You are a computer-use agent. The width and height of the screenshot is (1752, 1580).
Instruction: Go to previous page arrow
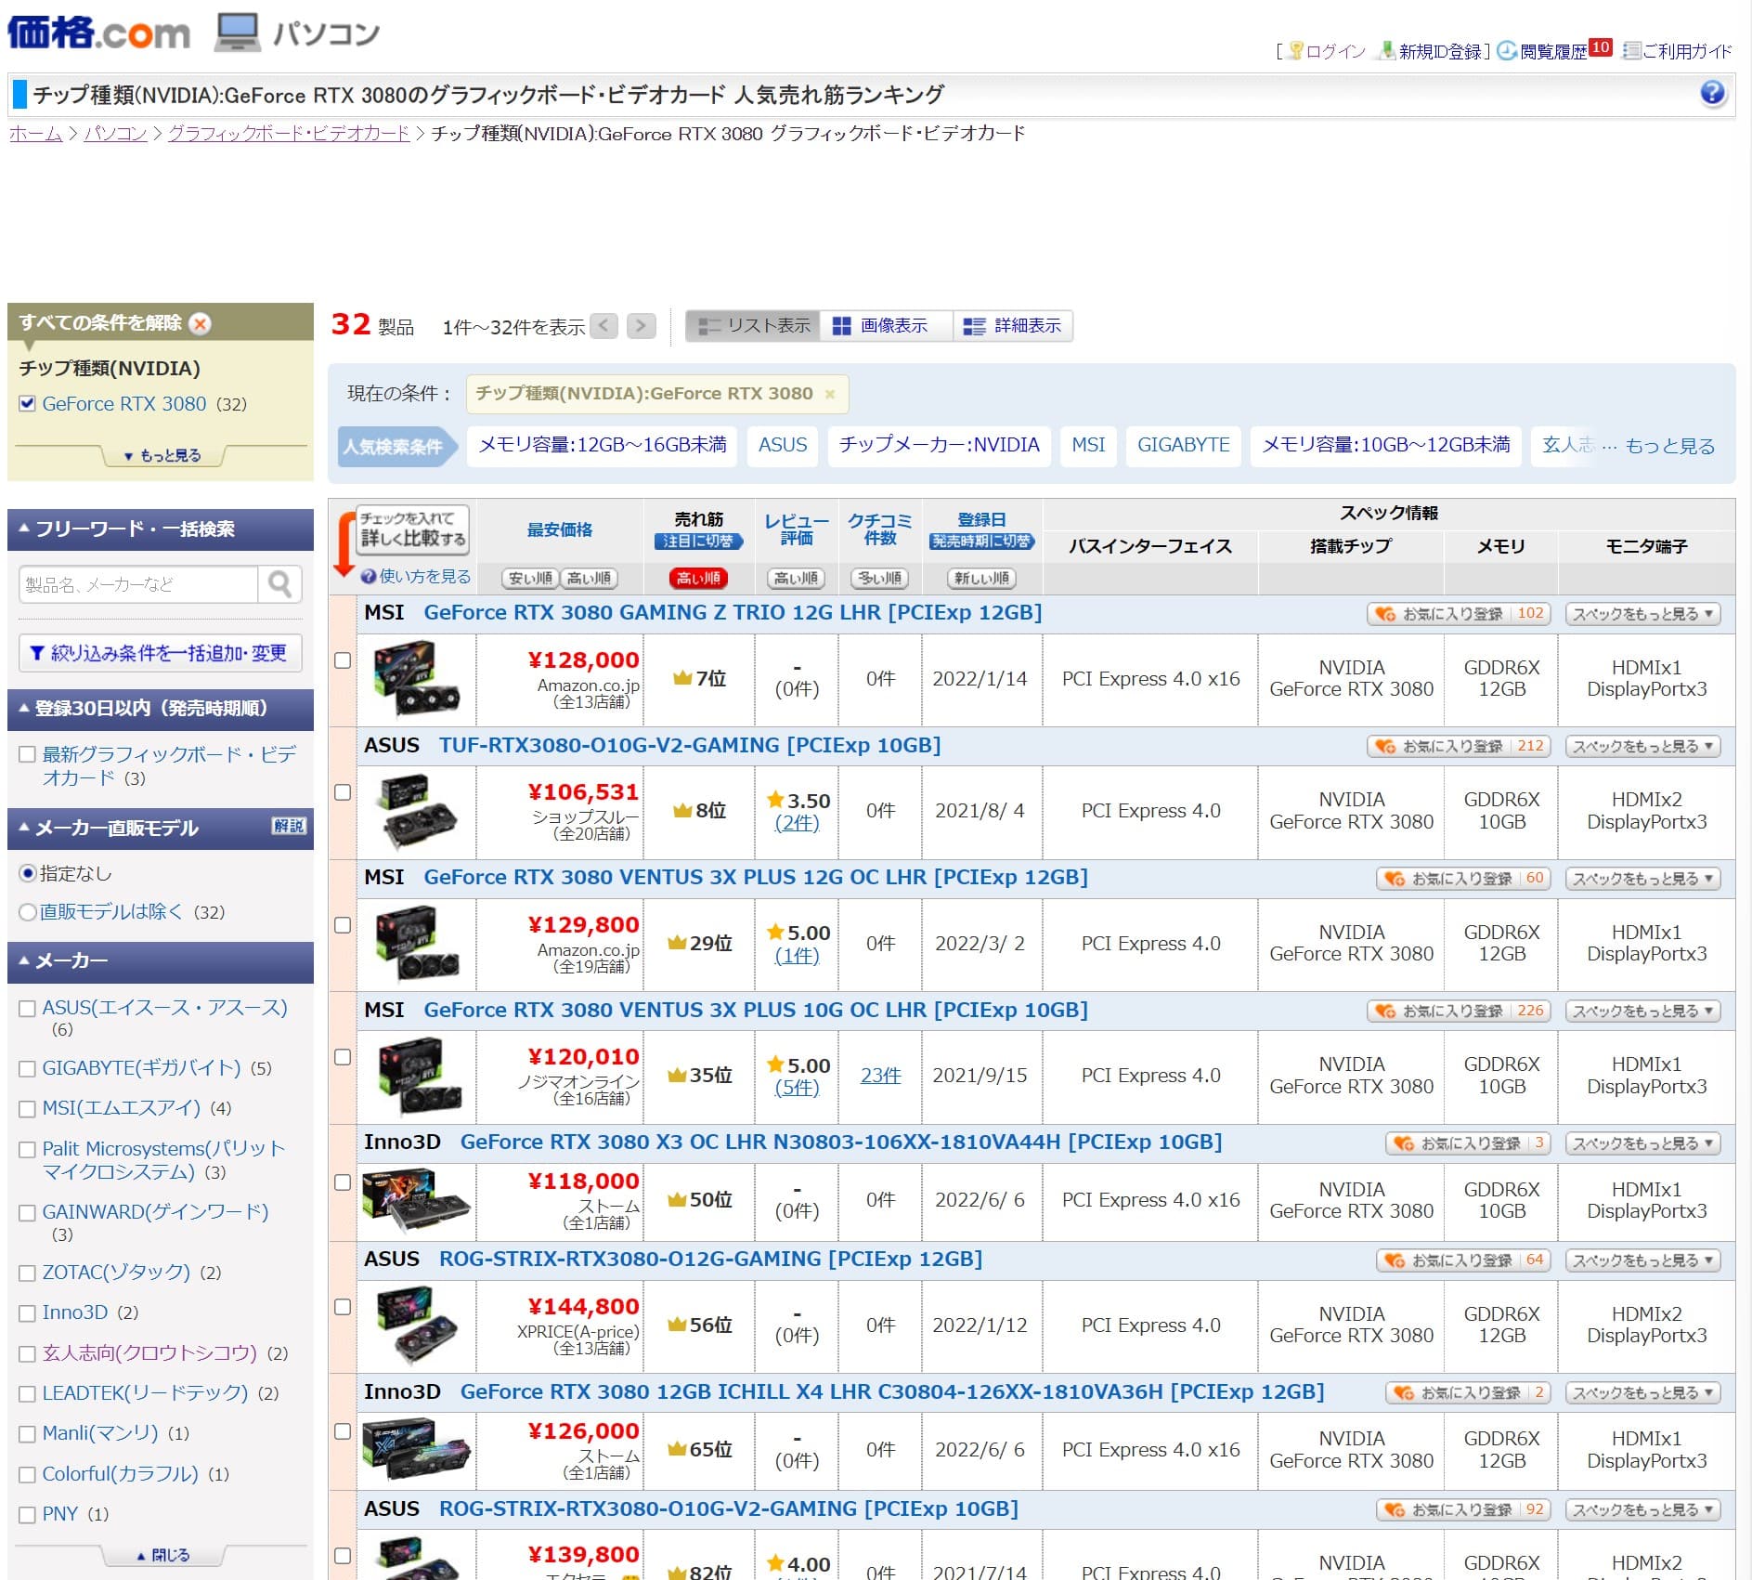pyautogui.click(x=603, y=326)
